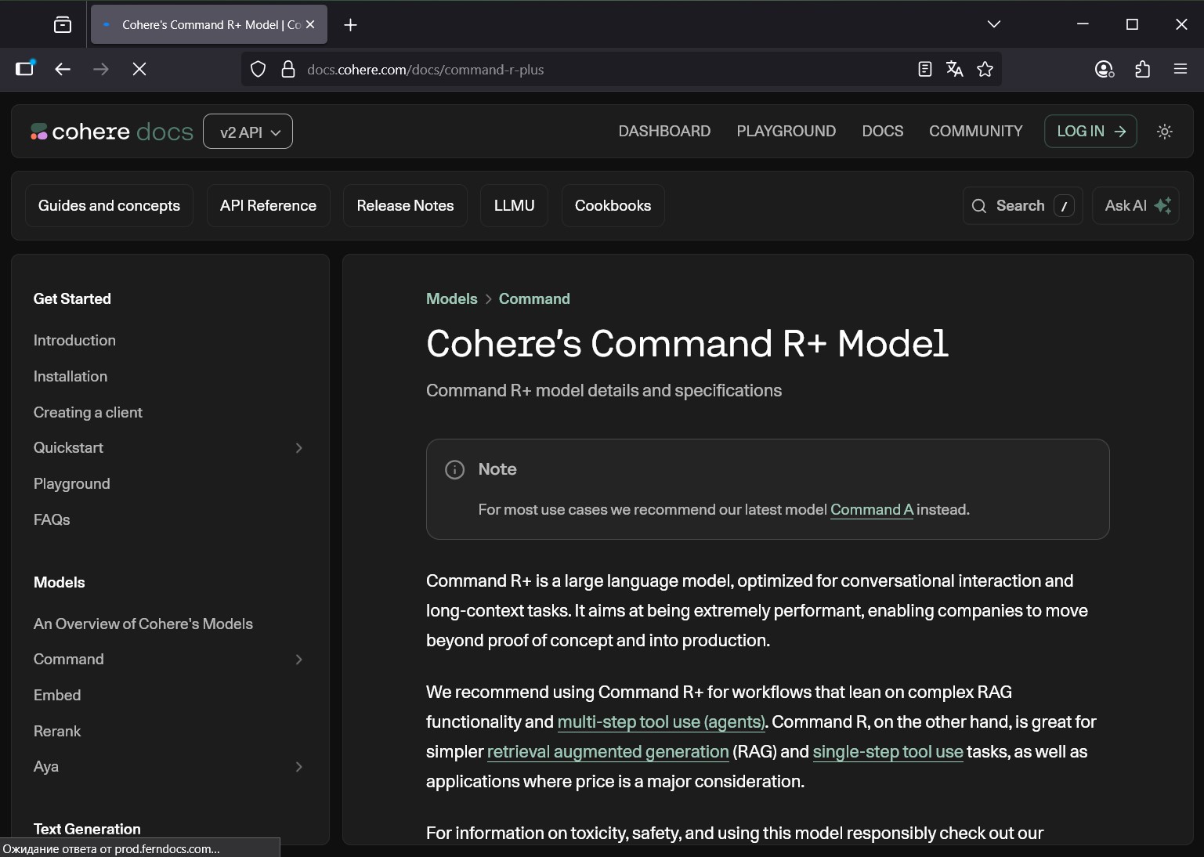
Task: Follow single-step tool use link
Action: 888,751
